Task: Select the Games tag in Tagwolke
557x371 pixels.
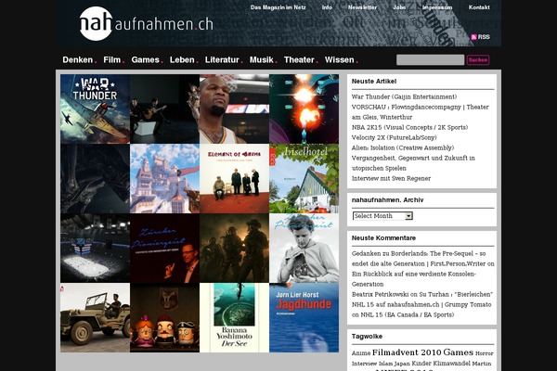Action: (x=459, y=352)
